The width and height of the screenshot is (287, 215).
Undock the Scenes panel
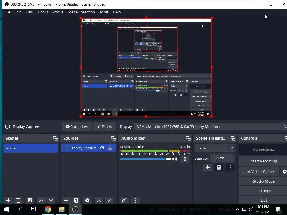pos(55,138)
